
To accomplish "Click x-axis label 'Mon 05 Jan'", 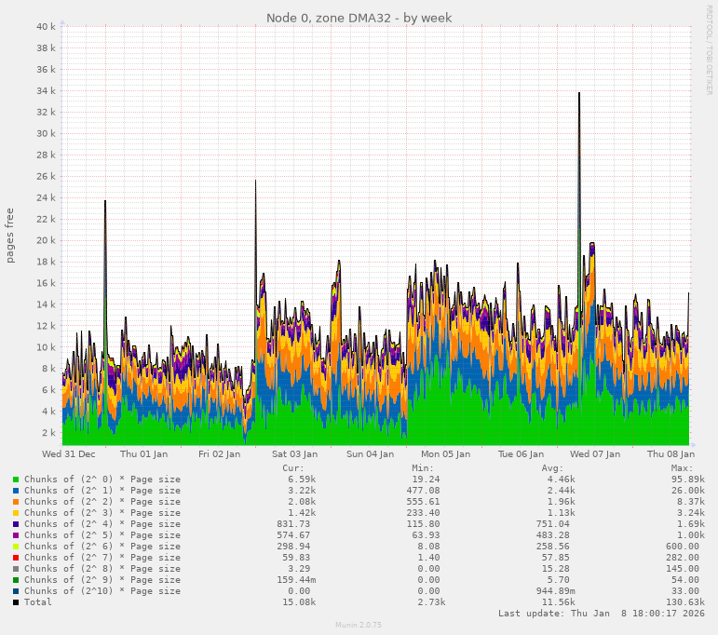I will [445, 454].
